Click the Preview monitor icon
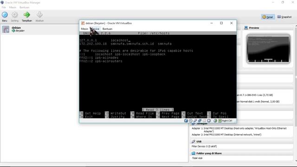The image size is (297, 167). 246,28
